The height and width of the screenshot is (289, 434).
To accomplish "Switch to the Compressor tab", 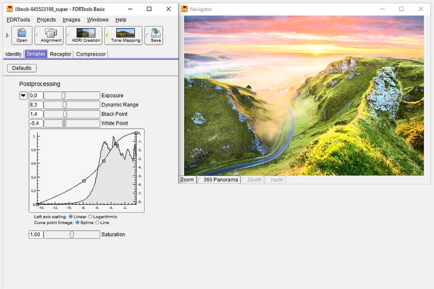I will pyautogui.click(x=90, y=54).
